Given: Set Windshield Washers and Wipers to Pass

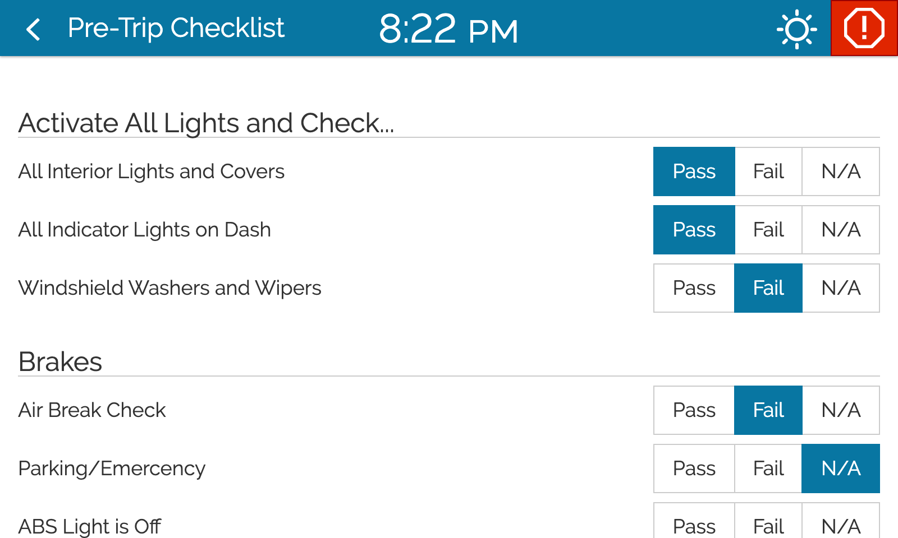Looking at the screenshot, I should coord(694,288).
